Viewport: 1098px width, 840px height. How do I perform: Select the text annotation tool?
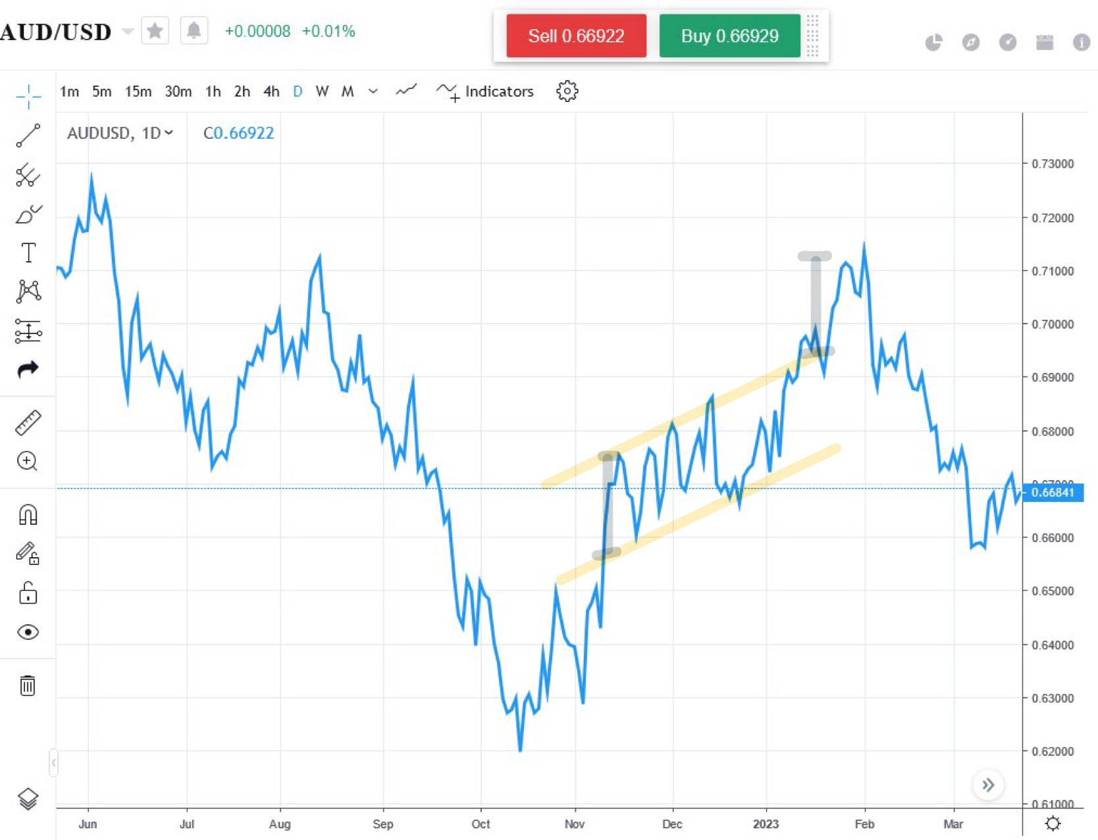(28, 253)
